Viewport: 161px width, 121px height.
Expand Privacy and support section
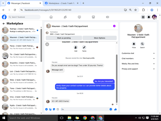138,69
